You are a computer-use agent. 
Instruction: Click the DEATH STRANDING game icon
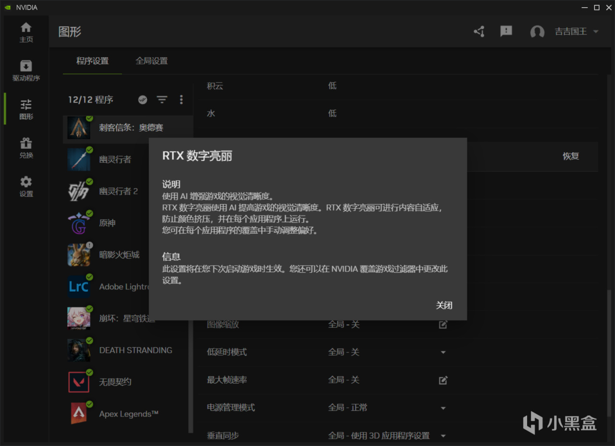point(79,350)
